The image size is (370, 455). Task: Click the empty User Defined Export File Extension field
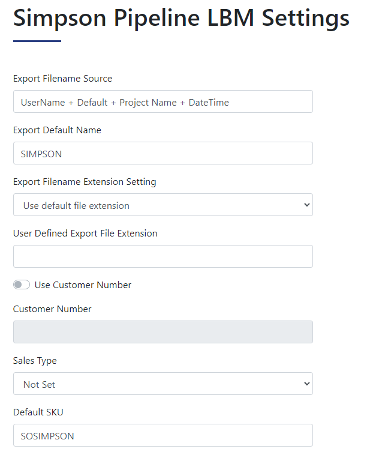click(163, 256)
